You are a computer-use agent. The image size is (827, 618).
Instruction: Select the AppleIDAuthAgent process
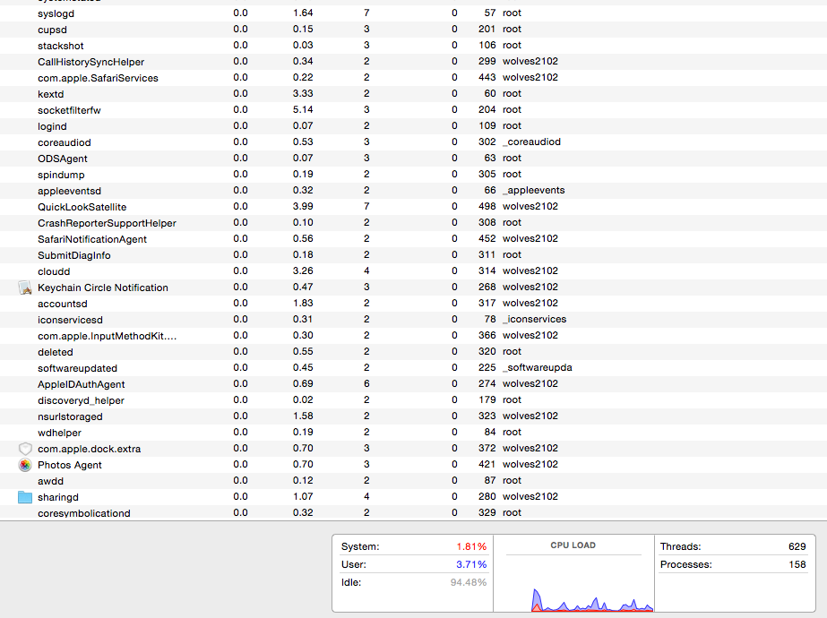click(x=414, y=384)
